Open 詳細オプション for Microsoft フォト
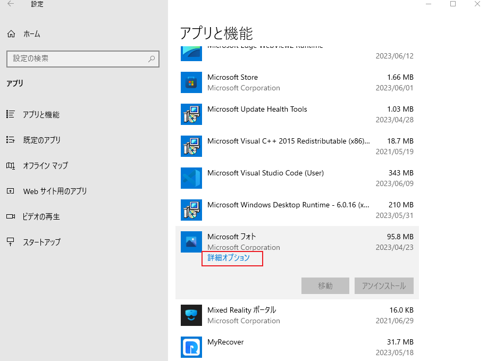This screenshot has width=487, height=361. [x=229, y=258]
